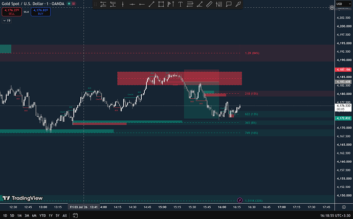Image resolution: width=353 pixels, height=219 pixels.
Task: Switch to the 1D time range
Action: point(5,215)
